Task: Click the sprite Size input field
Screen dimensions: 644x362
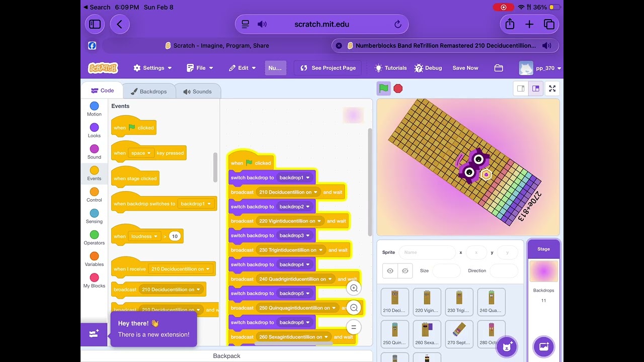Action: tap(446, 271)
